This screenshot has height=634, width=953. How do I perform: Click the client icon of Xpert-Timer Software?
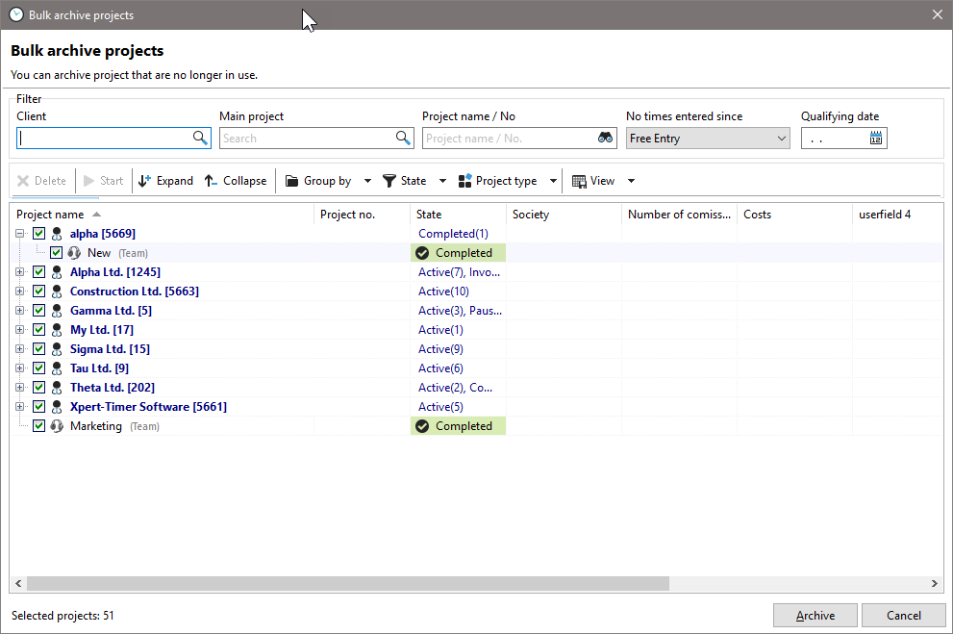(57, 407)
